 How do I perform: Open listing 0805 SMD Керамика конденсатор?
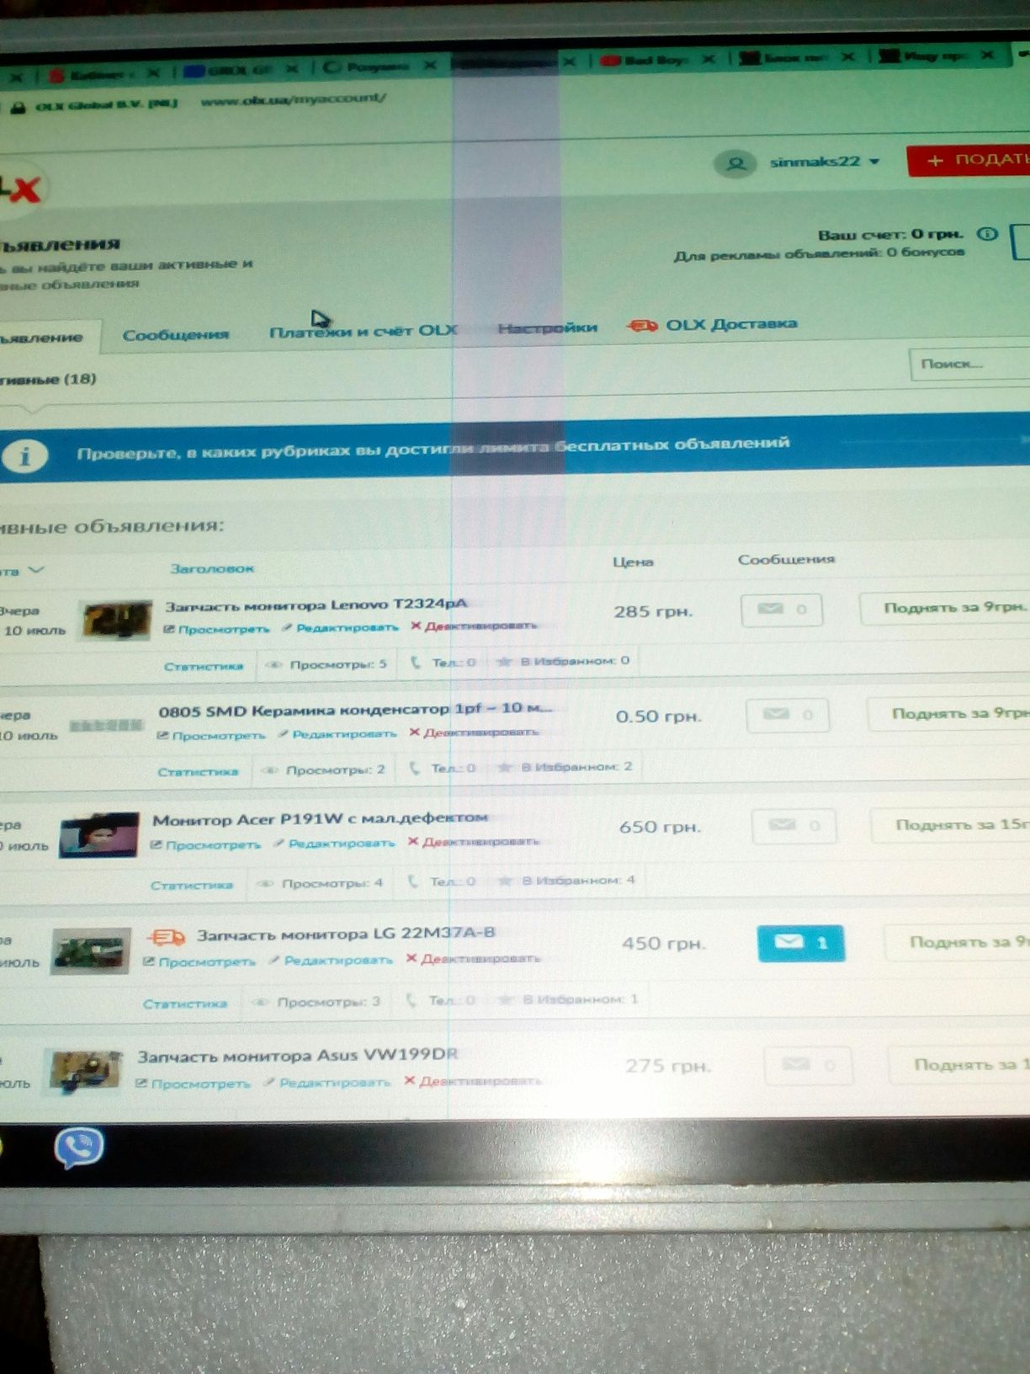click(354, 709)
